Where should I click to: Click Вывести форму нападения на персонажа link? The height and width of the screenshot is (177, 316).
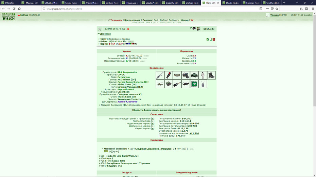pyautogui.click(x=157, y=110)
